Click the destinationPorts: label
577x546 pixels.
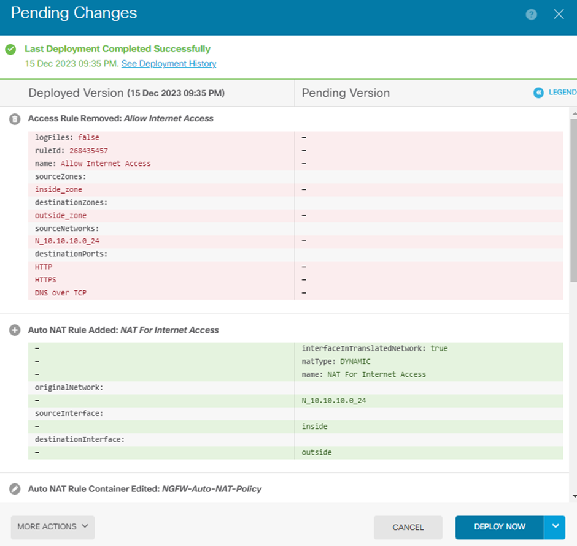(71, 254)
